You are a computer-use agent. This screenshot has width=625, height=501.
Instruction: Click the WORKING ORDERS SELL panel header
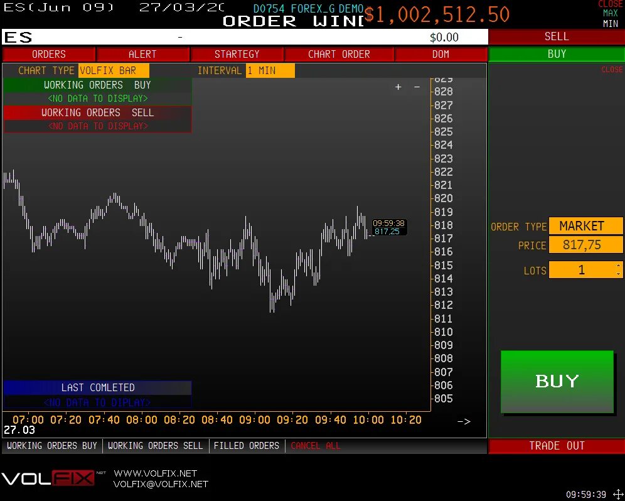pos(97,112)
